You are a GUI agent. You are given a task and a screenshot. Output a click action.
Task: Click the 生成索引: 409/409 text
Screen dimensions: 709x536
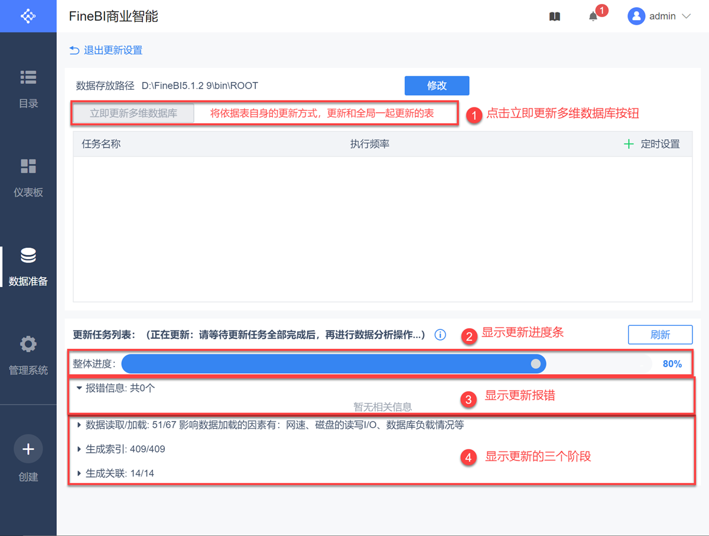(125, 449)
